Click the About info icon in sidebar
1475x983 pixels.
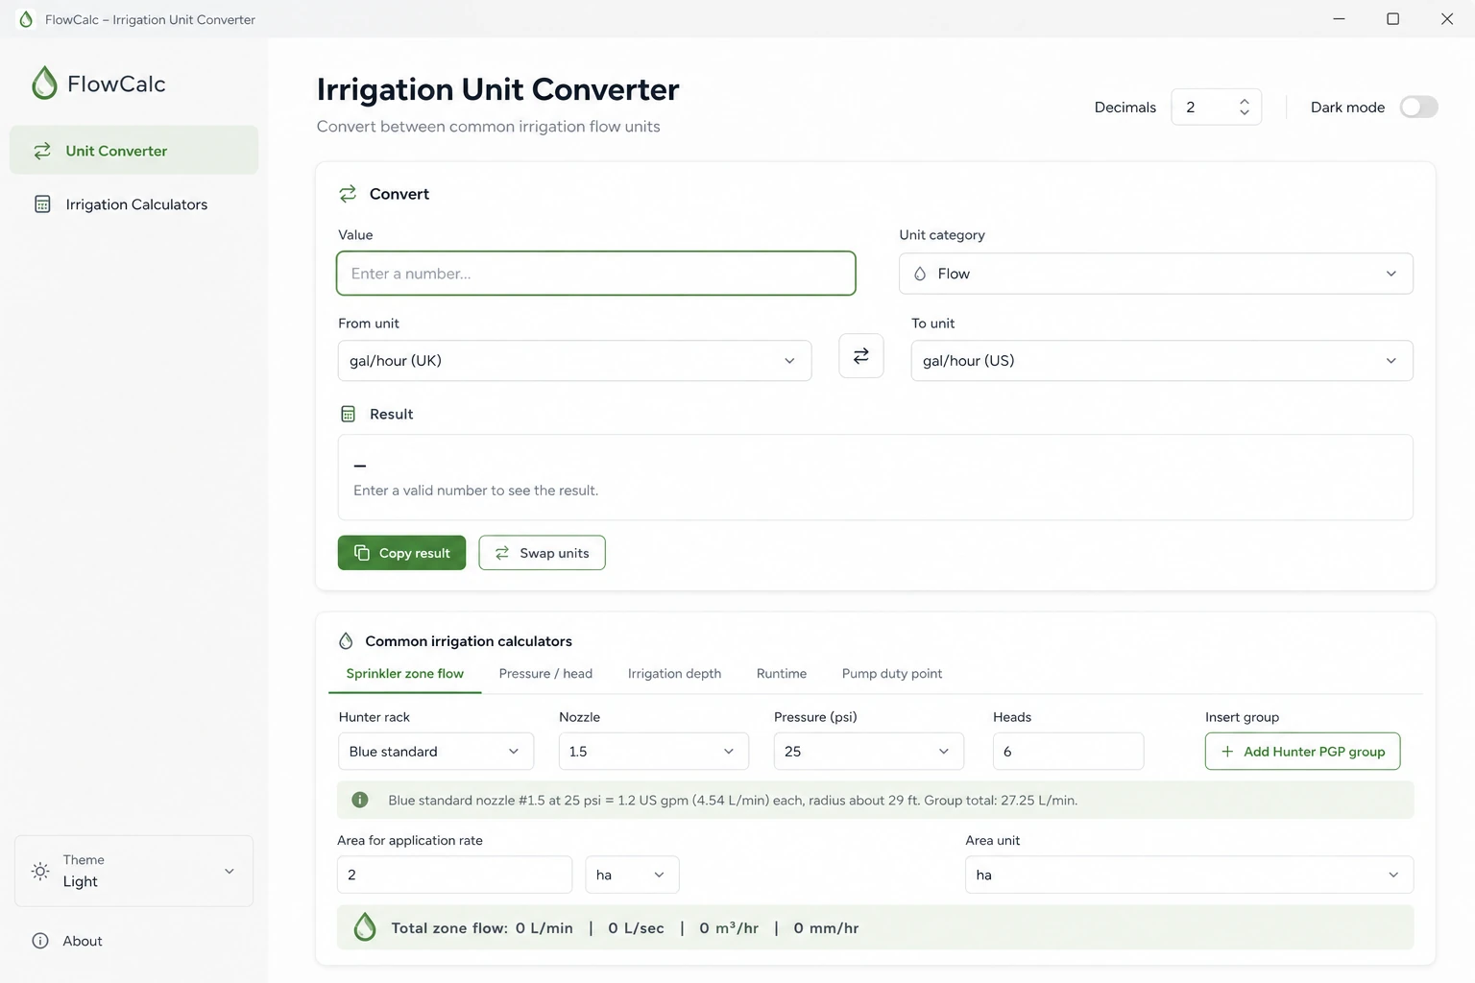[x=40, y=941]
